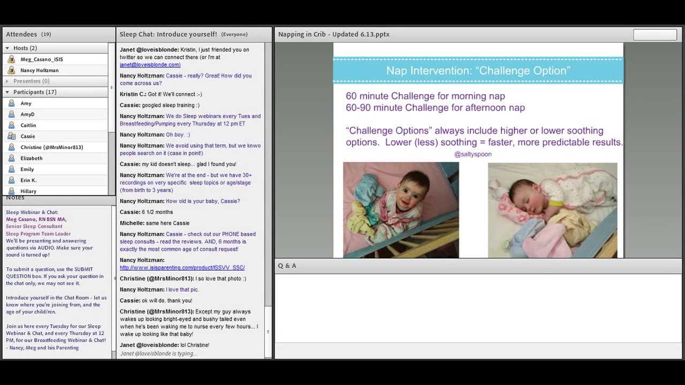Image resolution: width=685 pixels, height=385 pixels.
Task: Click the smiling baby photo on the slide
Action: click(400, 210)
